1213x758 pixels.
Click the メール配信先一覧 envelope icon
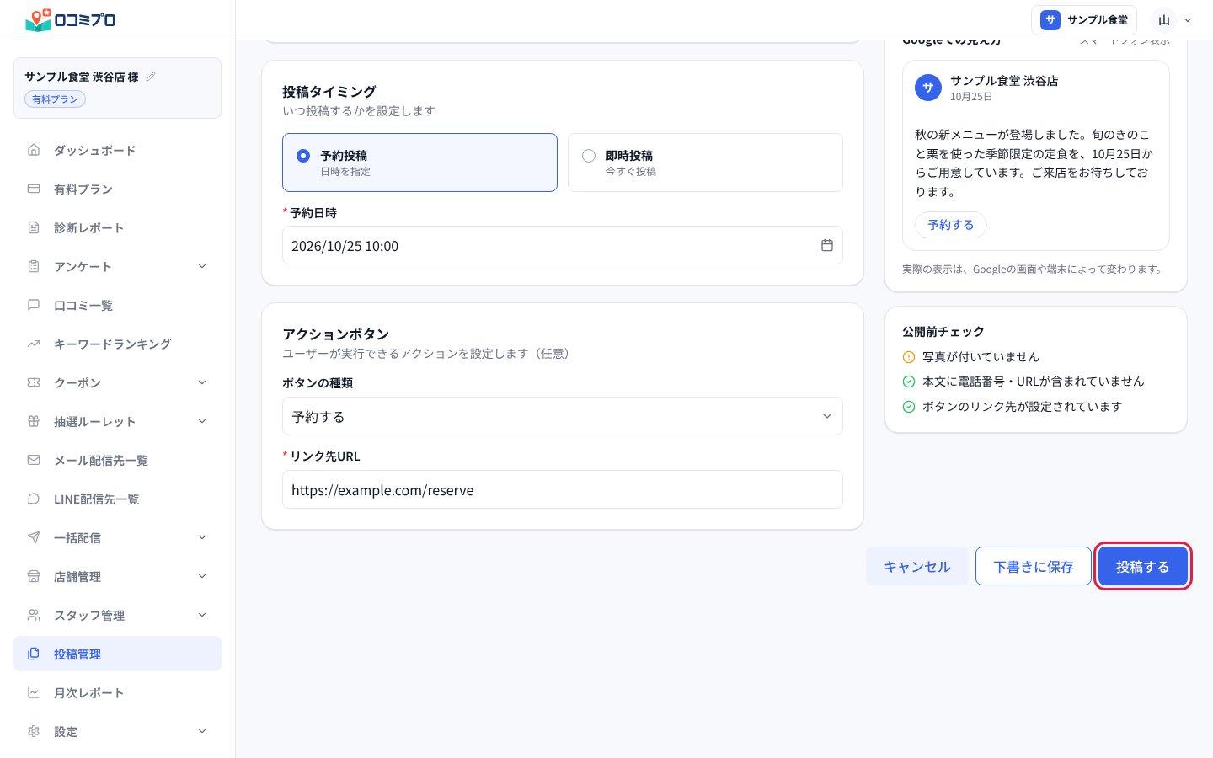[34, 460]
